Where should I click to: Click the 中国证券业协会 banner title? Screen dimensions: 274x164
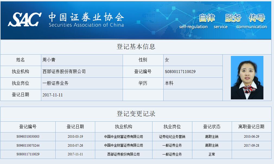[x=86, y=17]
